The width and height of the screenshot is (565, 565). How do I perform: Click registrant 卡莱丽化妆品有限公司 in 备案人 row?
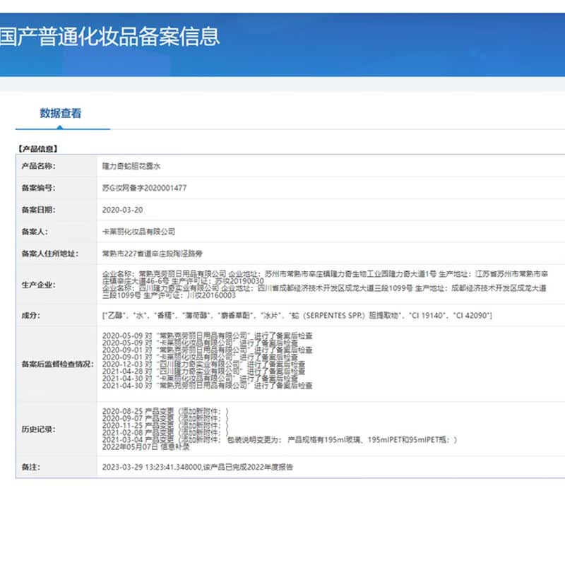click(x=138, y=232)
